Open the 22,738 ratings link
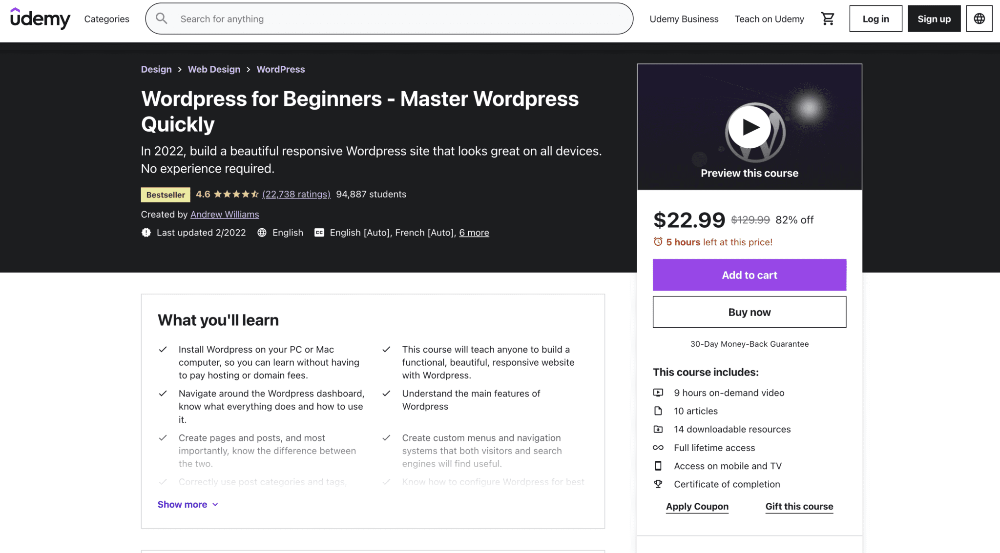This screenshot has height=553, width=1000. (x=296, y=194)
